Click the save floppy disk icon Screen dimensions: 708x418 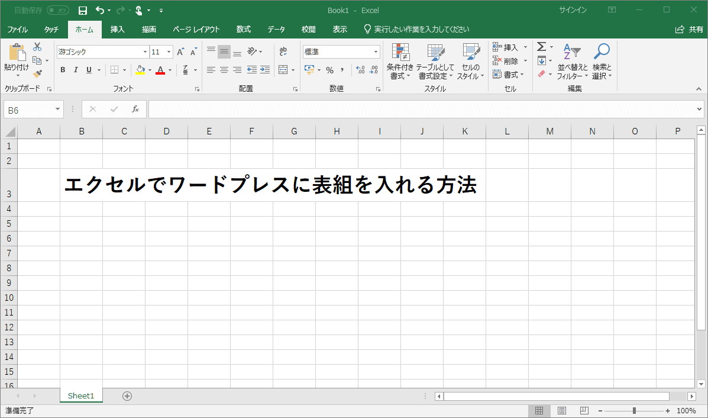point(83,10)
